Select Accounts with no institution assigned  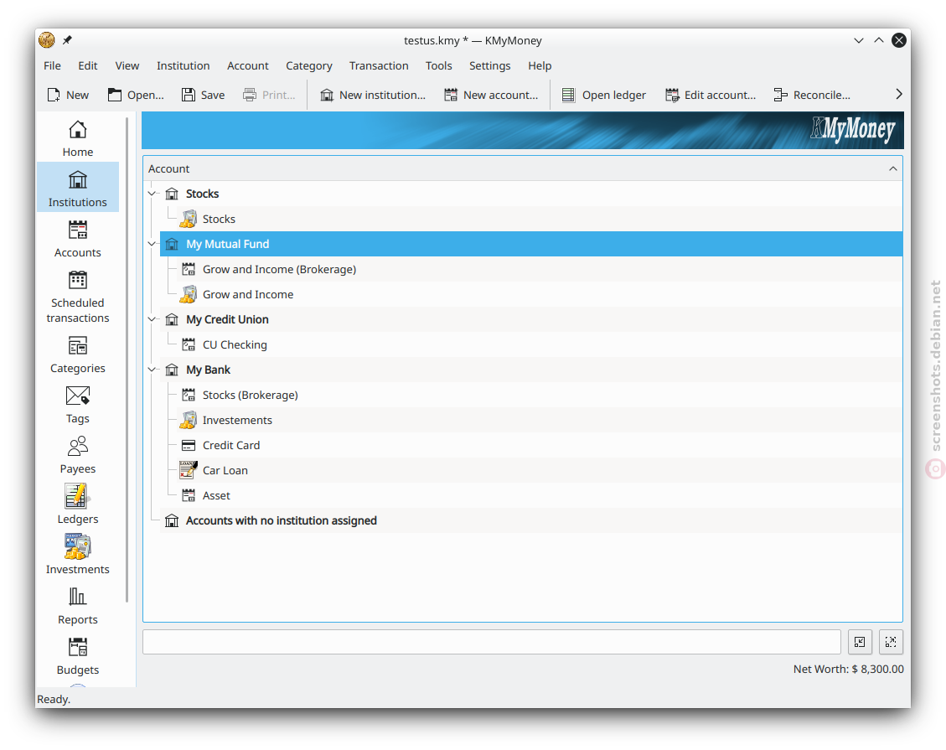point(531,520)
